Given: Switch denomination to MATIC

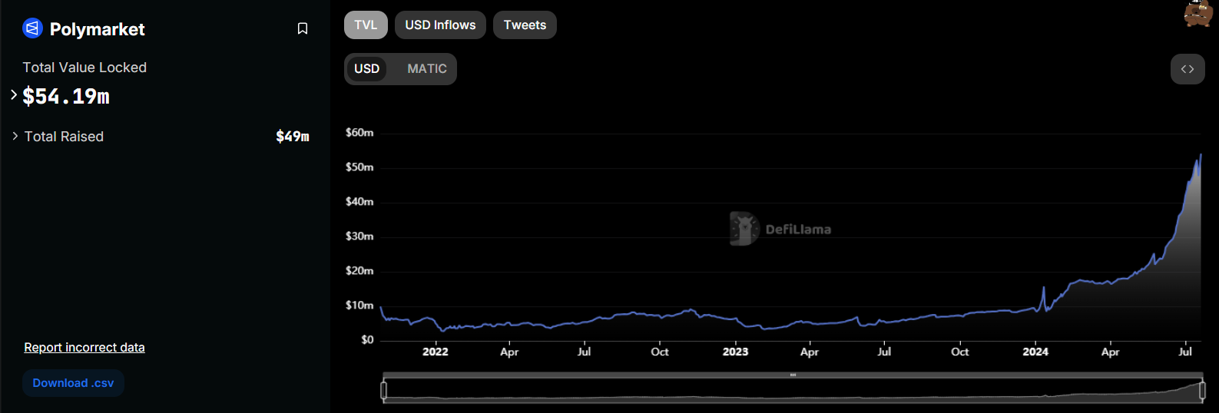Looking at the screenshot, I should (x=427, y=69).
